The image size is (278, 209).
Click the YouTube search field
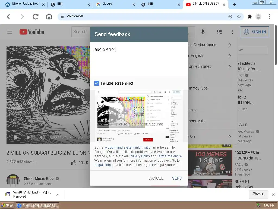(81, 32)
